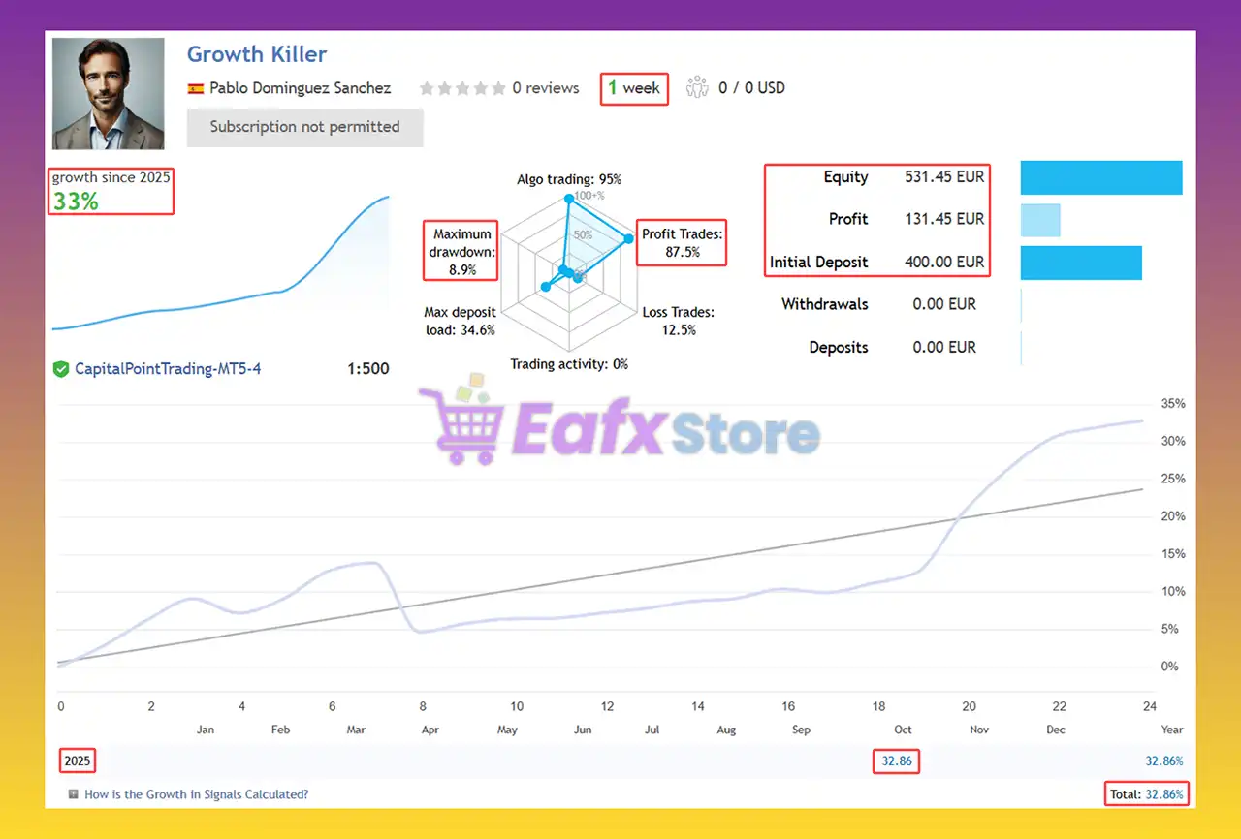Click the Spain flag icon

[195, 88]
